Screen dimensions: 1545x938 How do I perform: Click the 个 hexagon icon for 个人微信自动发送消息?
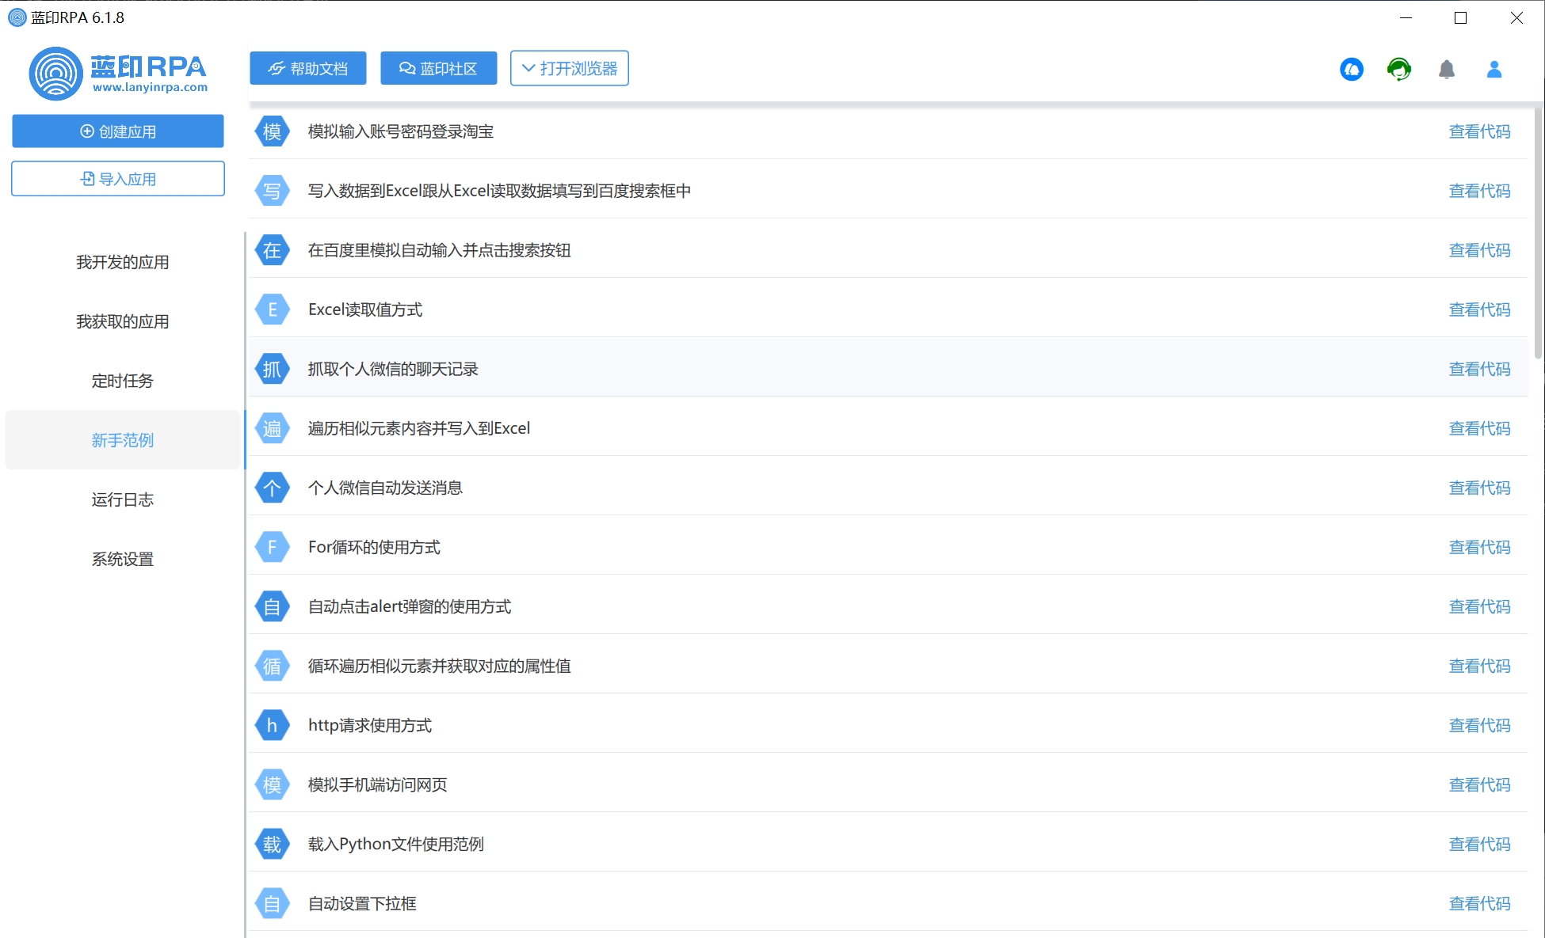[272, 488]
